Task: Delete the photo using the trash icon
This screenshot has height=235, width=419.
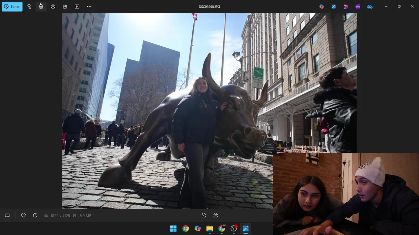Action: pyautogui.click(x=41, y=7)
